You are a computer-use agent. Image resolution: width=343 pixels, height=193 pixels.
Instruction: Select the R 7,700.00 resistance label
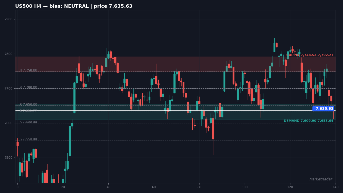pos(28,87)
